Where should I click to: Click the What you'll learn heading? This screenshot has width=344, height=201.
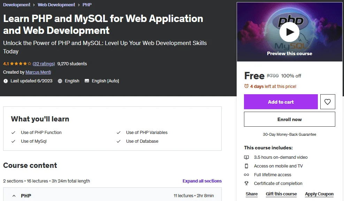[40, 119]
